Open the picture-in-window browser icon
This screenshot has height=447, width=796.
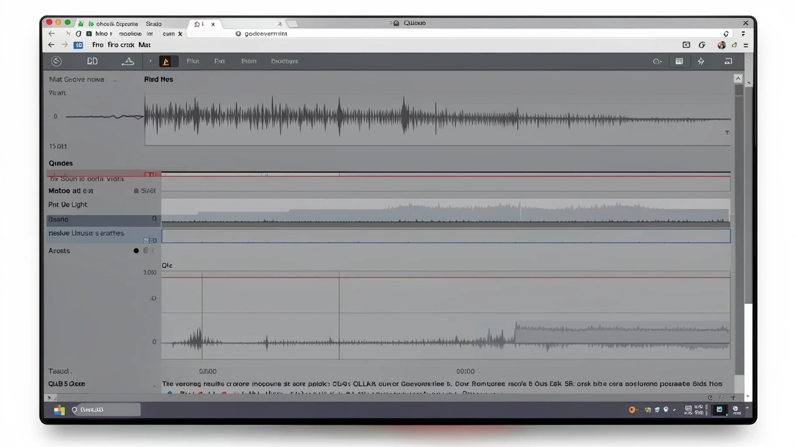[x=686, y=45]
